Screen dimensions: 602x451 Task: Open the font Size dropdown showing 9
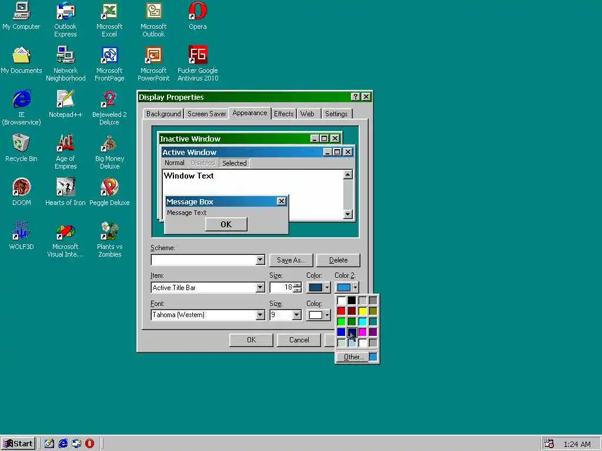tap(296, 315)
